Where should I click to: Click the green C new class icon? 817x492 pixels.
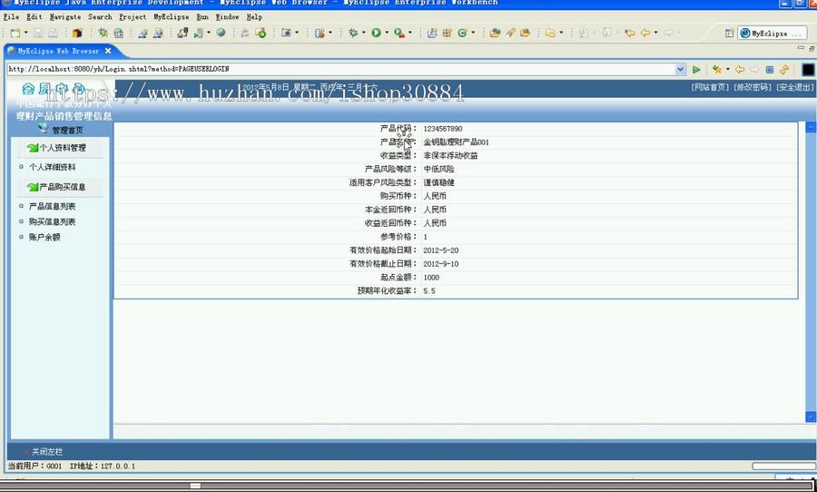[x=462, y=33]
